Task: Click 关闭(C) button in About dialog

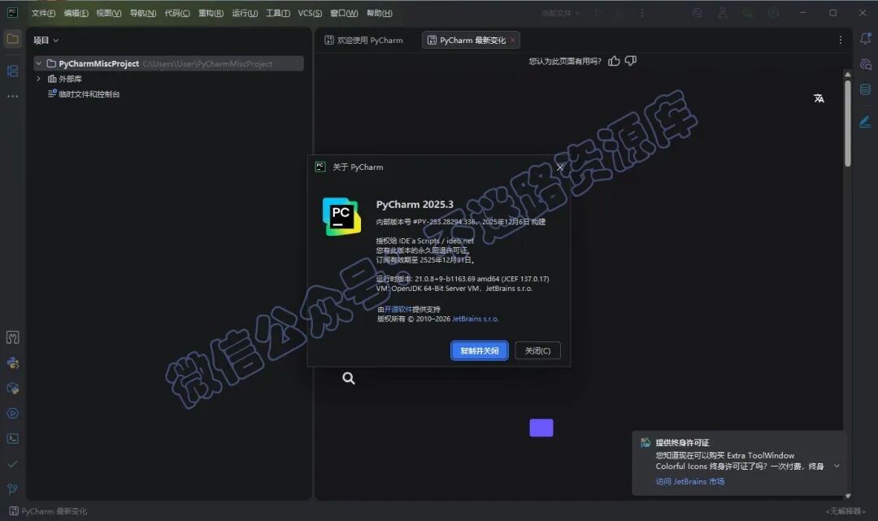Action: click(x=537, y=351)
